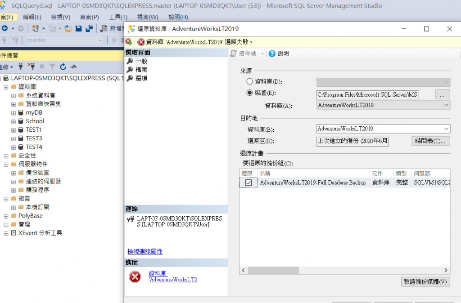Click the right scroll arrow of backup sets list
This screenshot has height=303, width=461.
(446, 270)
